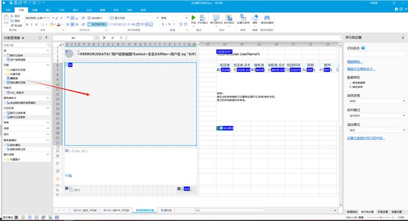Click Object Manager gear settings icon
This screenshot has height=221, width=408.
pos(23,38)
